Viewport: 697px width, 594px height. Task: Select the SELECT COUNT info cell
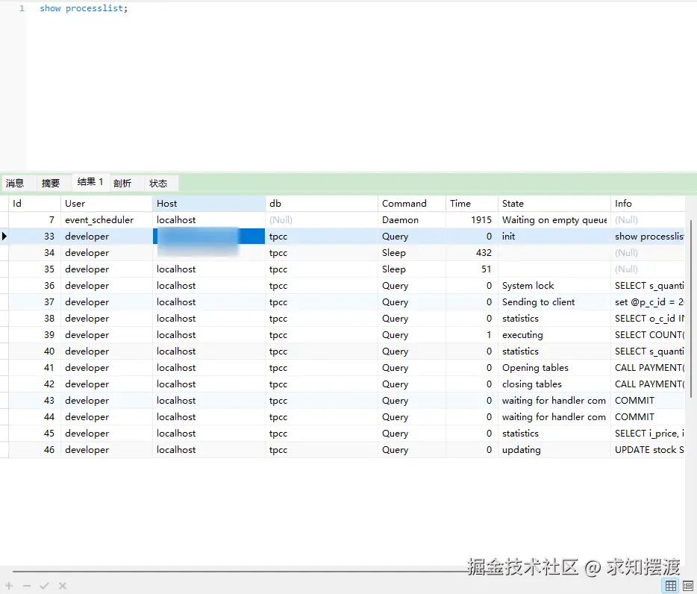[648, 335]
